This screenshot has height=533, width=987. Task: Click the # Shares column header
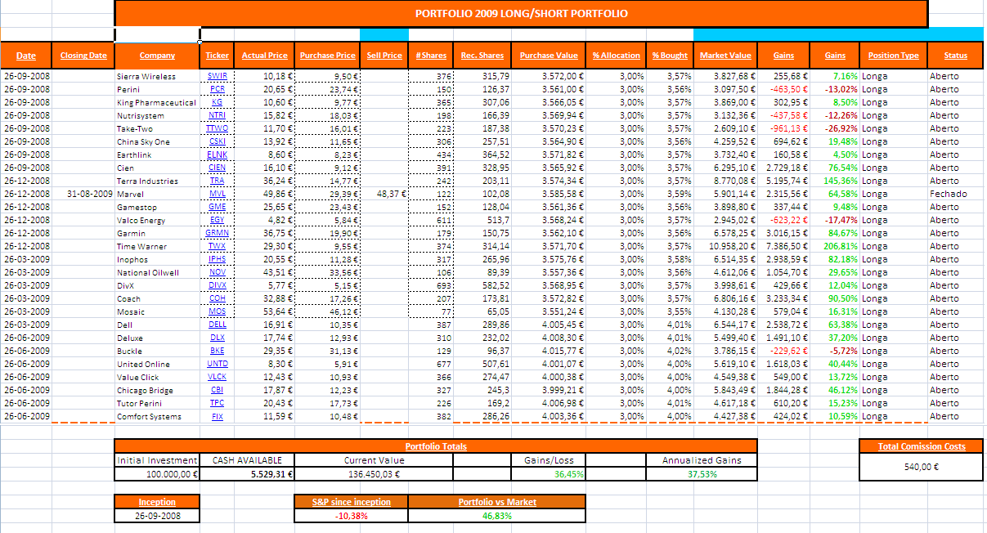tap(431, 56)
